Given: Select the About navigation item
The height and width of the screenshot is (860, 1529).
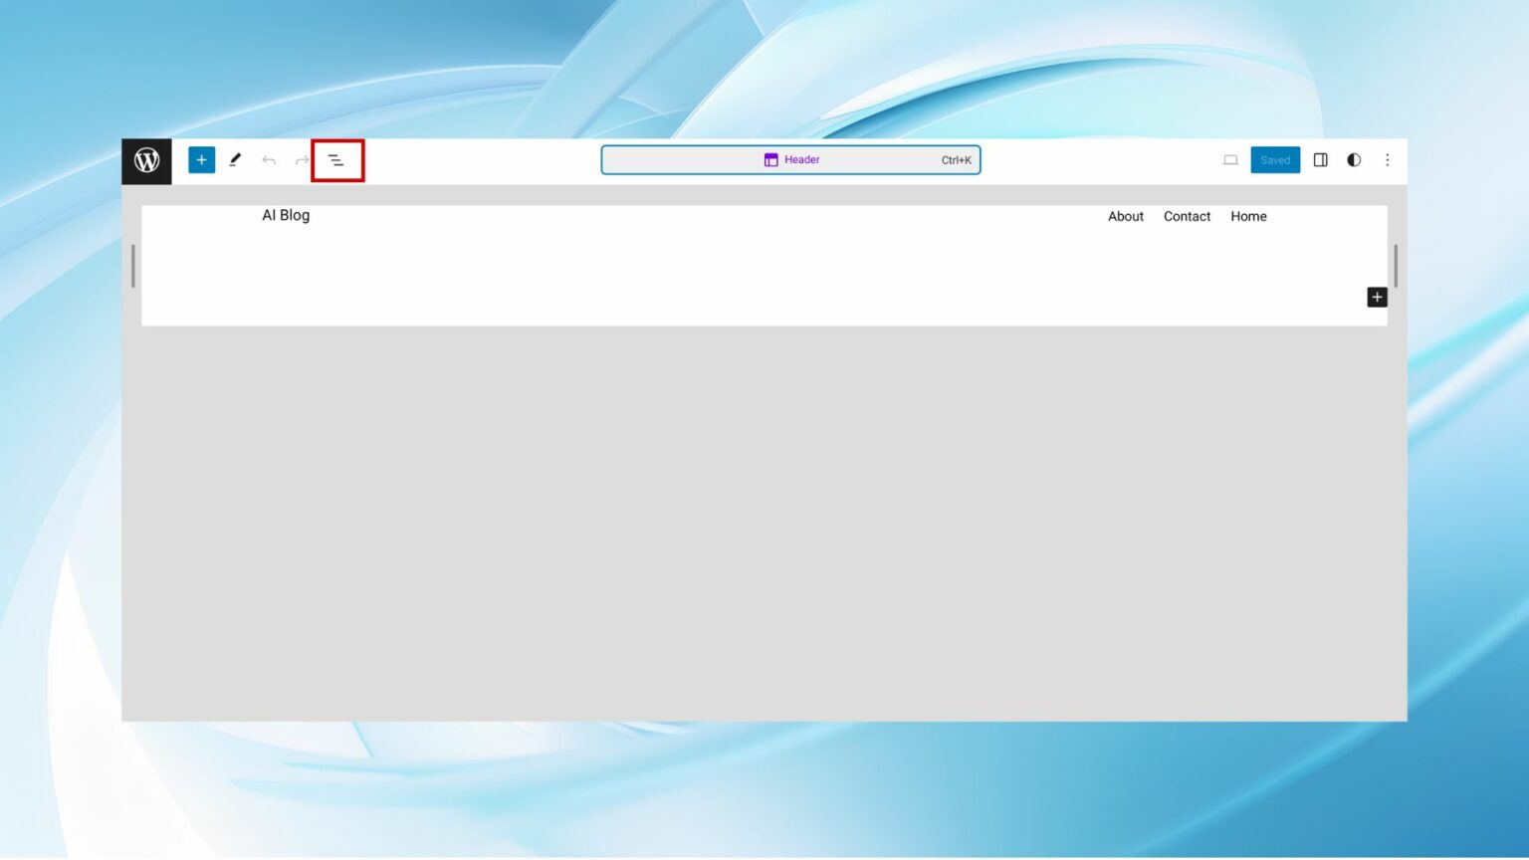Looking at the screenshot, I should (x=1125, y=216).
